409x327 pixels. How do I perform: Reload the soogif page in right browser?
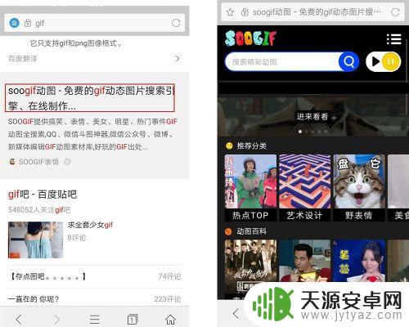click(x=395, y=12)
